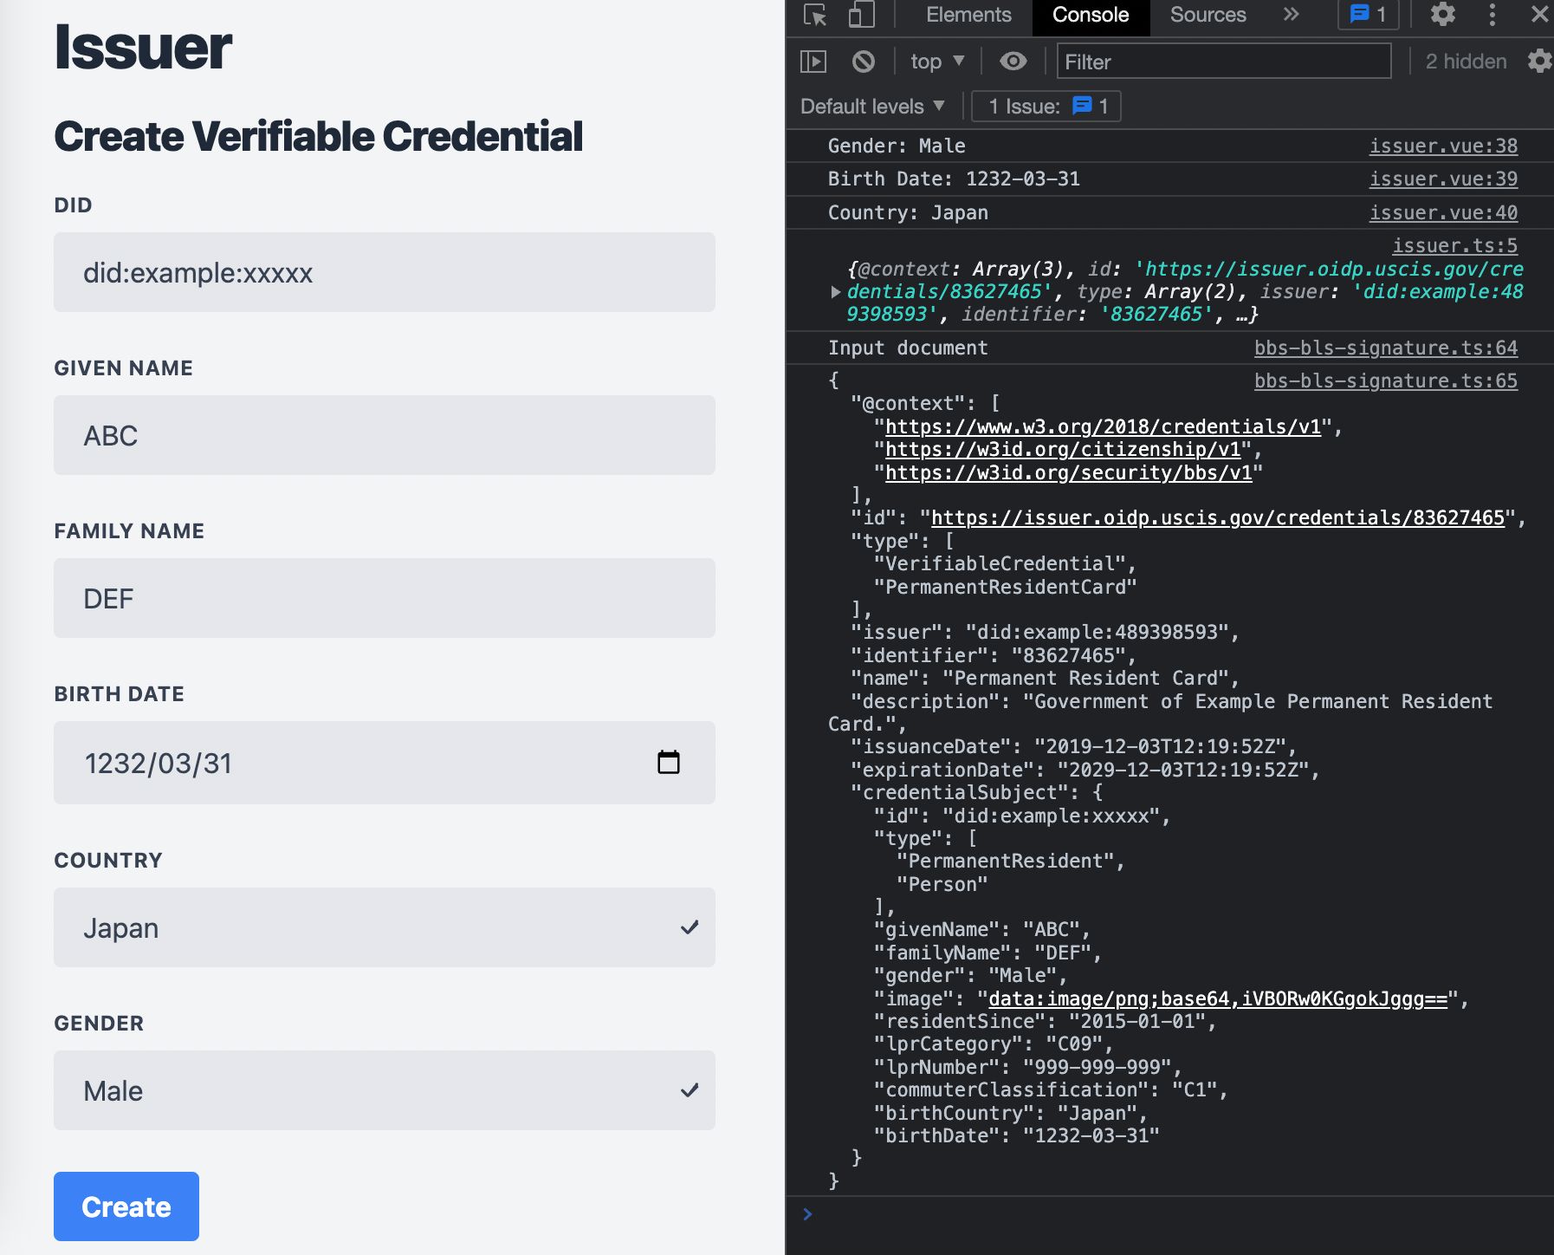Image resolution: width=1554 pixels, height=1255 pixels.
Task: Open source link issuer.vue:40
Action: [x=1443, y=212]
